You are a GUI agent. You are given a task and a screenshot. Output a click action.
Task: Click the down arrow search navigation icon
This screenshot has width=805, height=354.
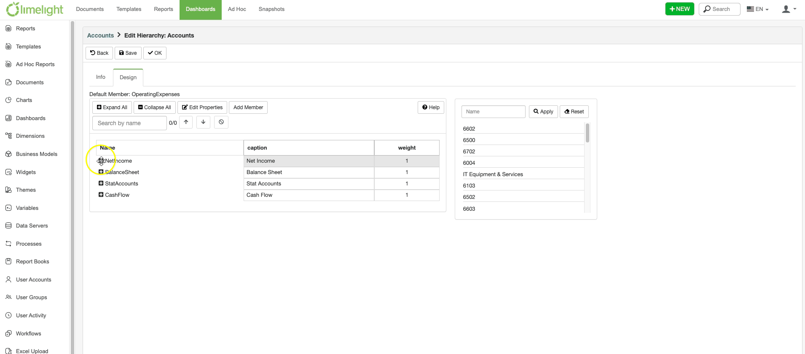tap(203, 122)
